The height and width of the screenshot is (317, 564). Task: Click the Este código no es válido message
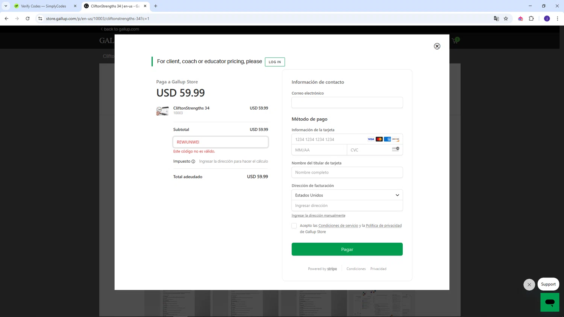194,151
